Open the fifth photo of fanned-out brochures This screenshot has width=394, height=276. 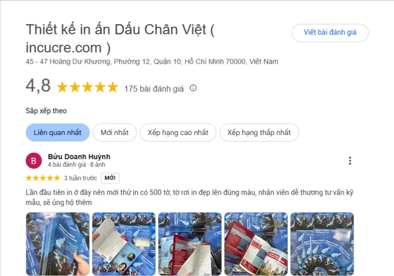(322, 244)
